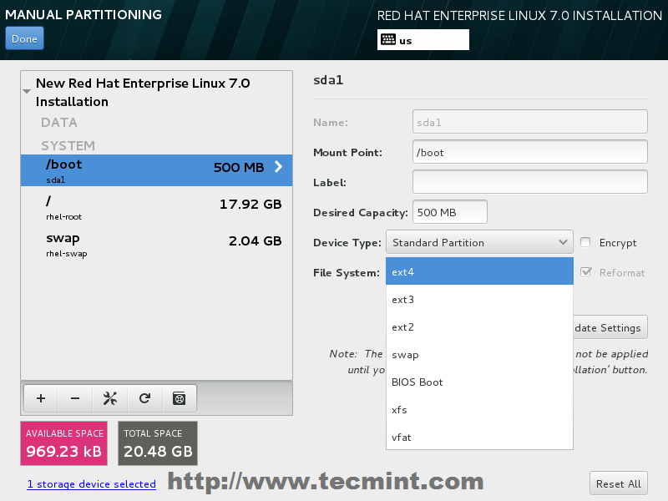Reload storage configuration from disk icon
Viewport: 668px width, 501px height.
coord(144,398)
